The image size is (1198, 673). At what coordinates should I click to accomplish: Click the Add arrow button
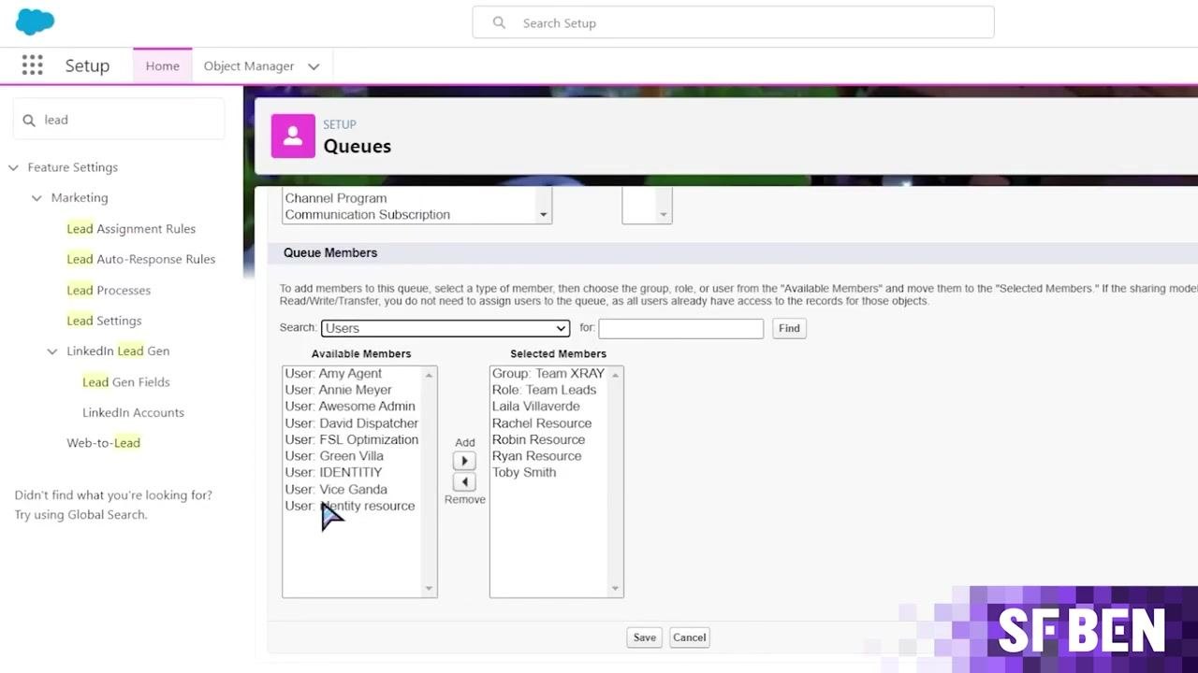[464, 461]
